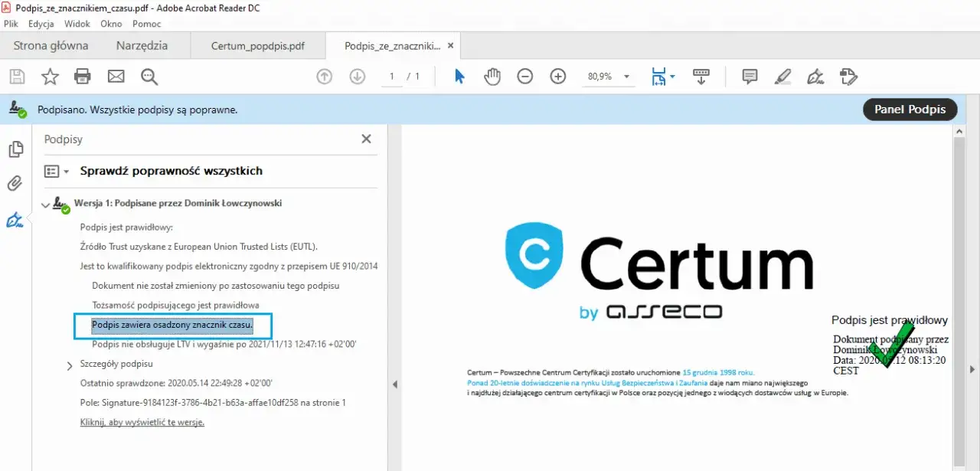Add a comment with the speech bubble icon

pos(750,77)
